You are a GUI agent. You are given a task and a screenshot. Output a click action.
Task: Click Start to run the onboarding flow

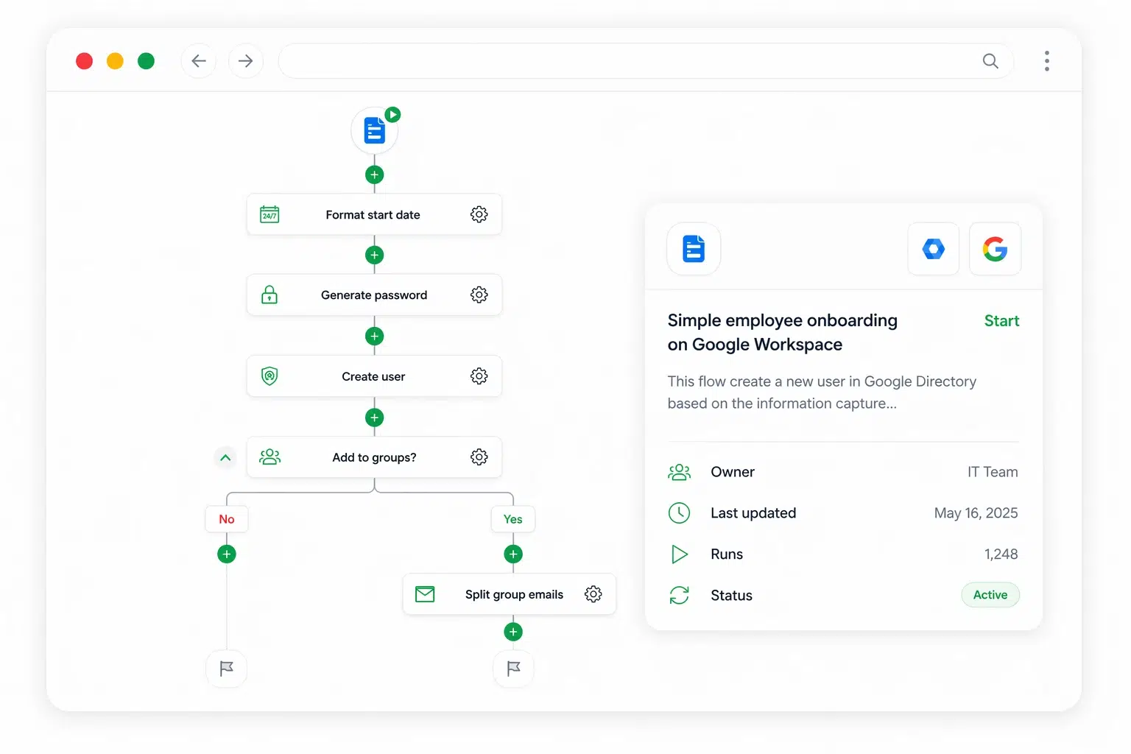1001,321
